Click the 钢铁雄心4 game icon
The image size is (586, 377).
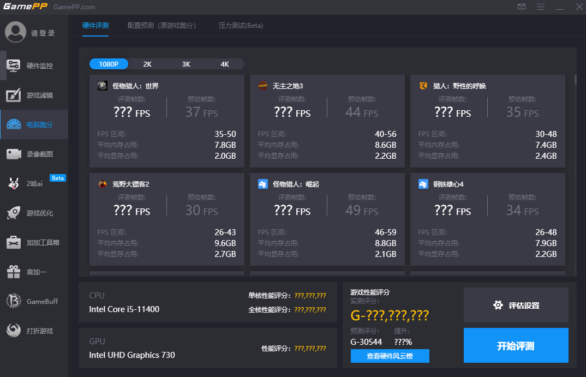point(423,184)
